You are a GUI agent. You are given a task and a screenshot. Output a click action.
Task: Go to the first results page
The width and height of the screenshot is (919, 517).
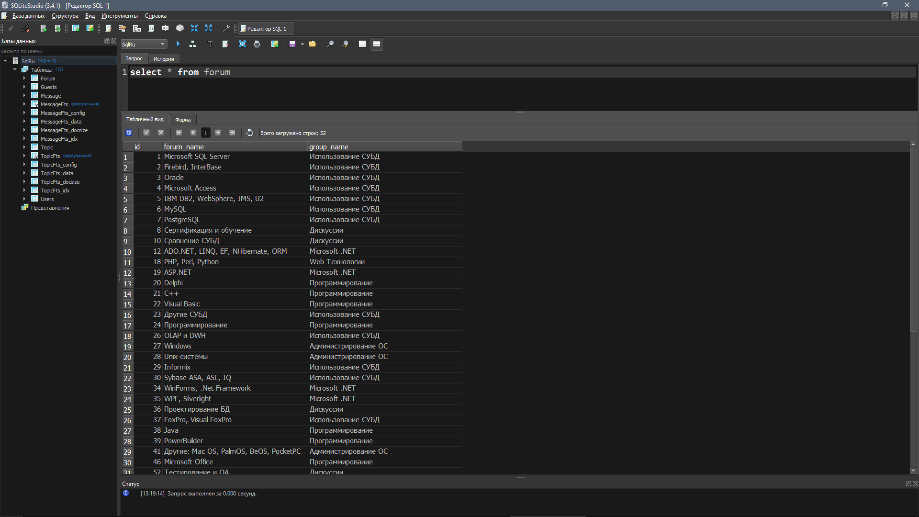click(179, 133)
